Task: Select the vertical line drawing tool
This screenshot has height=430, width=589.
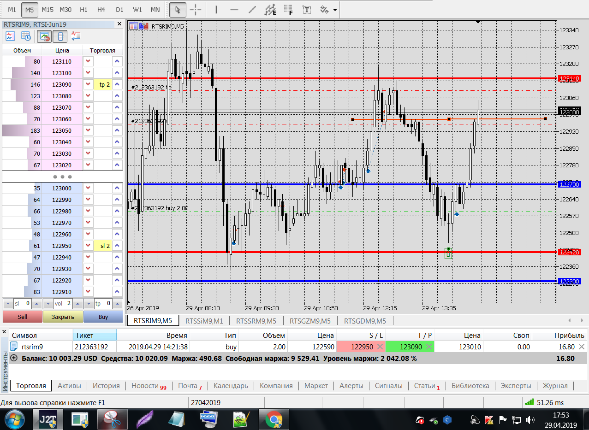Action: point(217,9)
